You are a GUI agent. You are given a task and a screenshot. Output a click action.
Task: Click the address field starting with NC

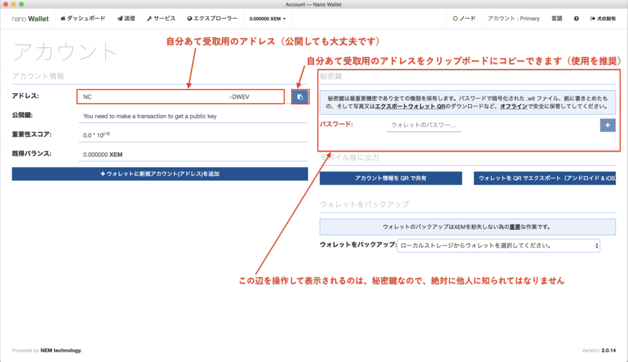(x=181, y=97)
